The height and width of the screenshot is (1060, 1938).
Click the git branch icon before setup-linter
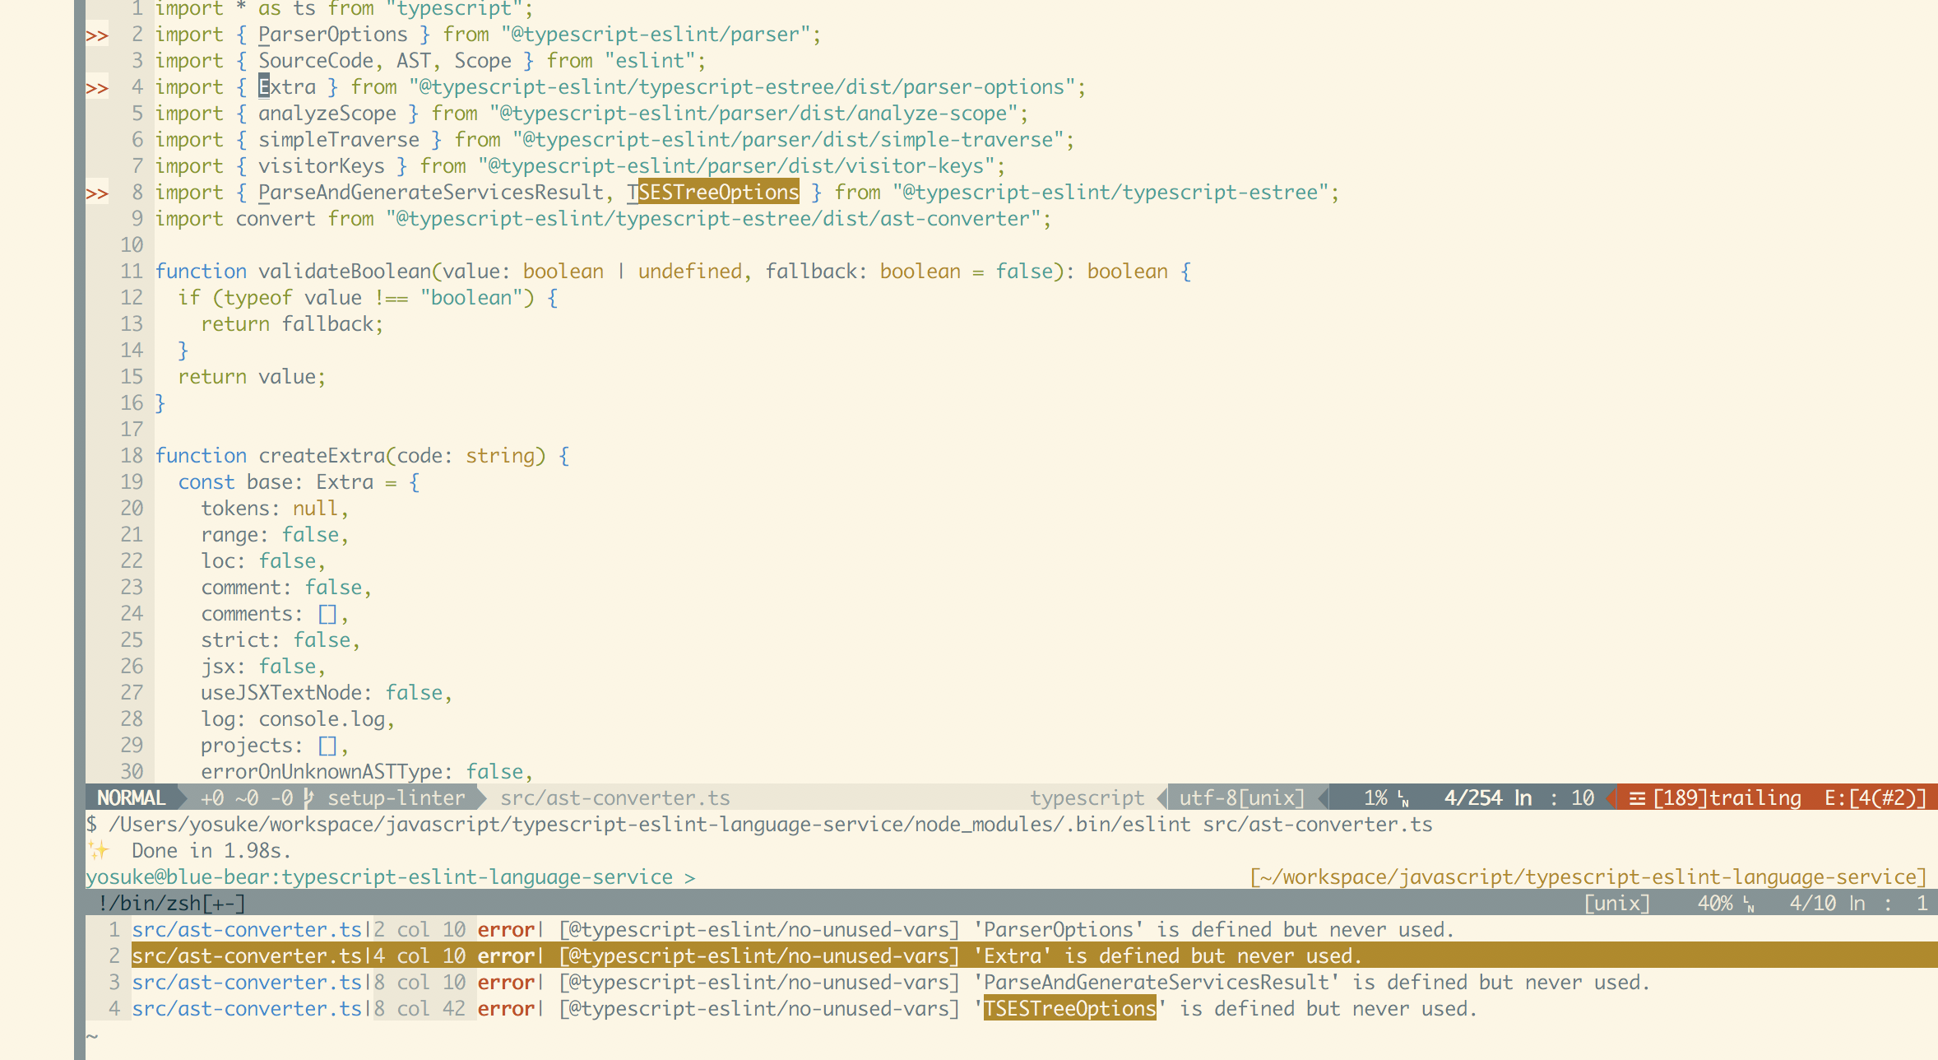click(x=308, y=797)
